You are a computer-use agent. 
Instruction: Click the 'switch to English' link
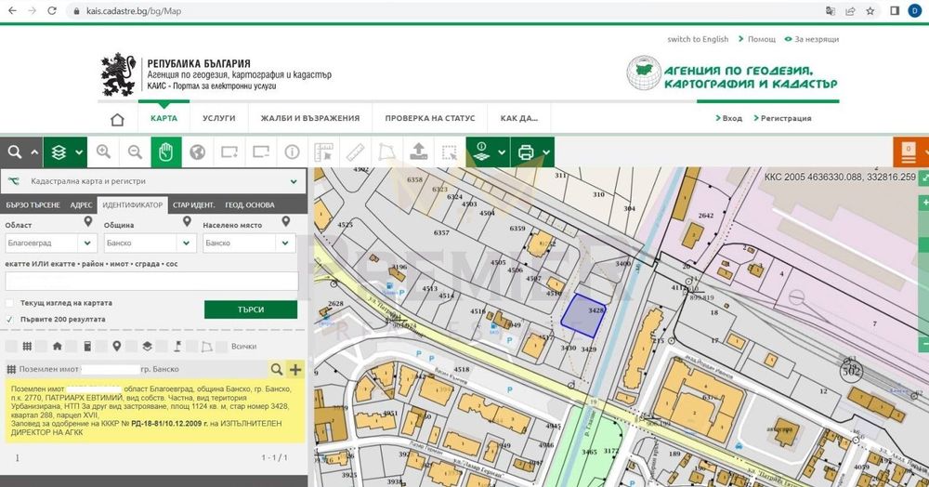698,39
